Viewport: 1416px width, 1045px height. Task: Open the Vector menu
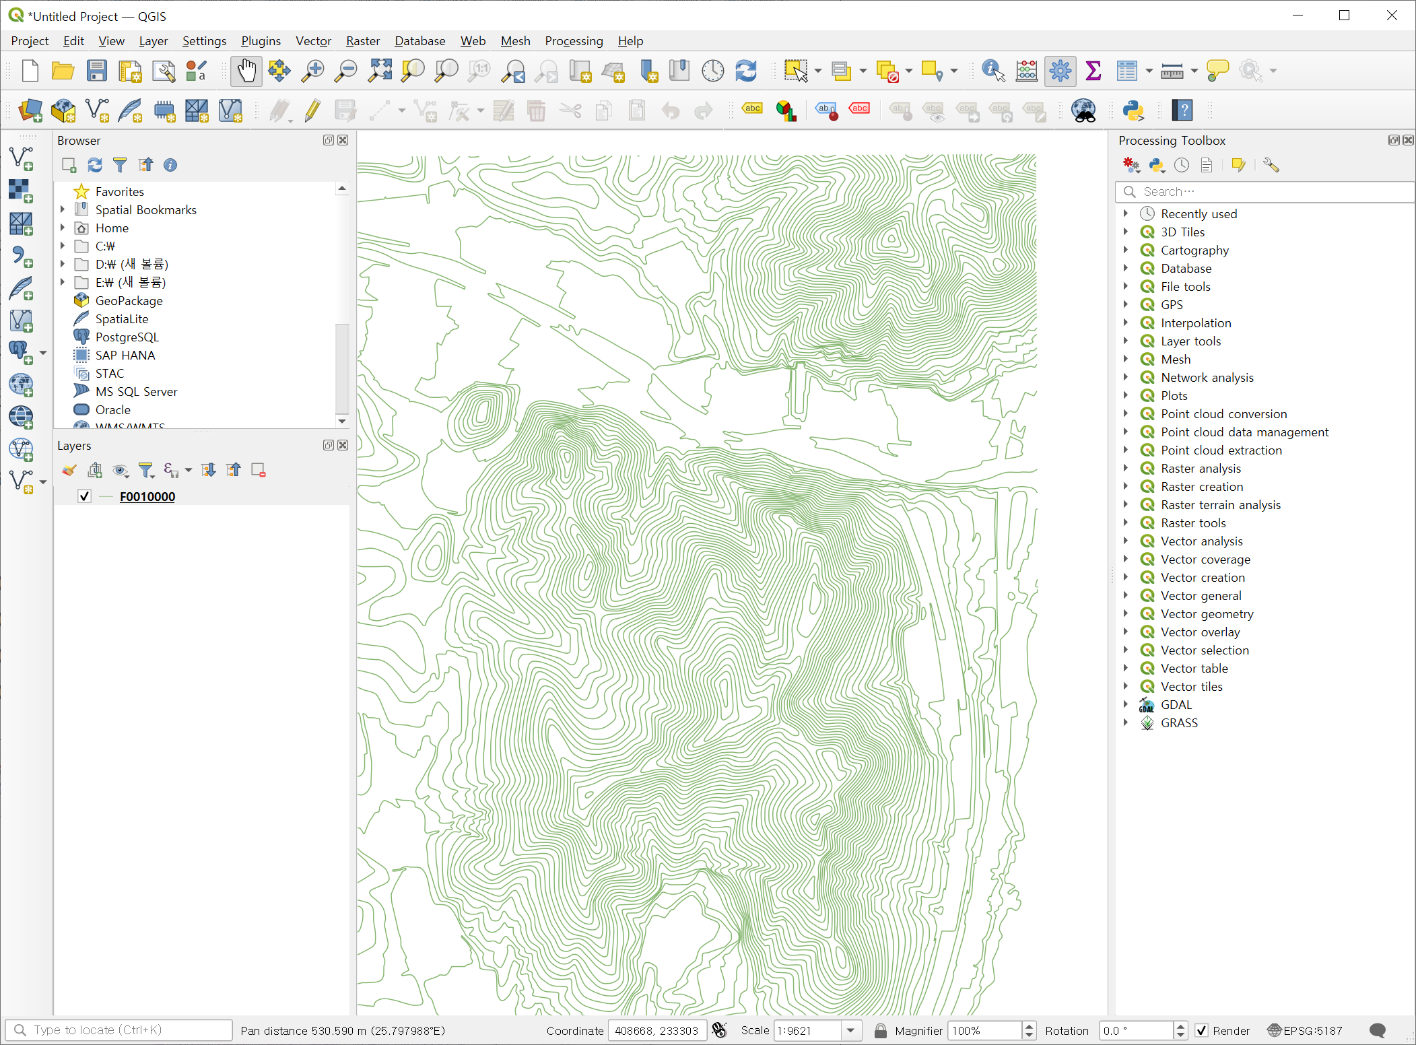tap(313, 41)
